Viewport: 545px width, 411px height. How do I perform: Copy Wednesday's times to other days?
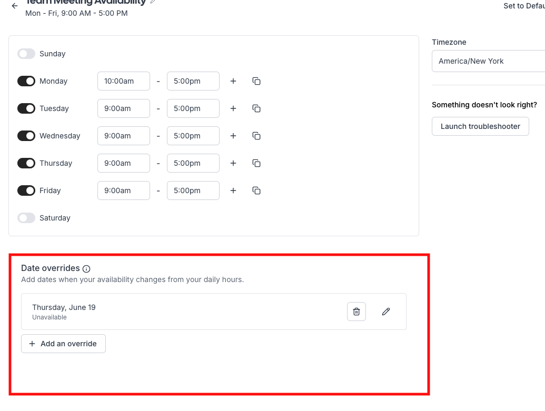tap(256, 136)
